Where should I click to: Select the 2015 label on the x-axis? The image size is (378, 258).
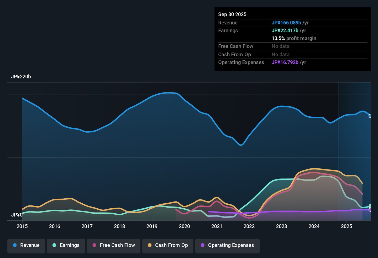22,226
